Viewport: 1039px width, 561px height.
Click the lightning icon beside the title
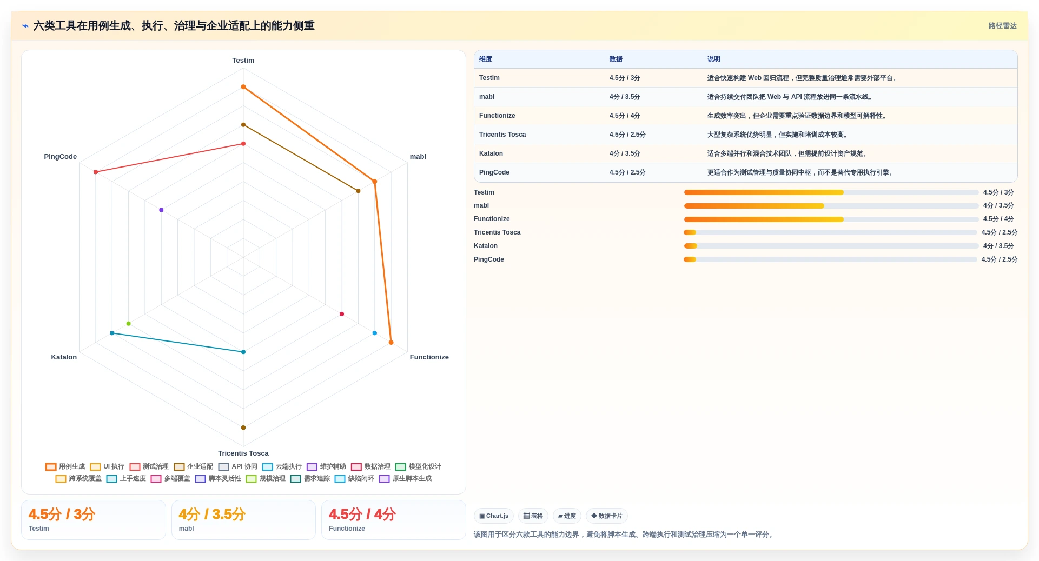tap(25, 26)
